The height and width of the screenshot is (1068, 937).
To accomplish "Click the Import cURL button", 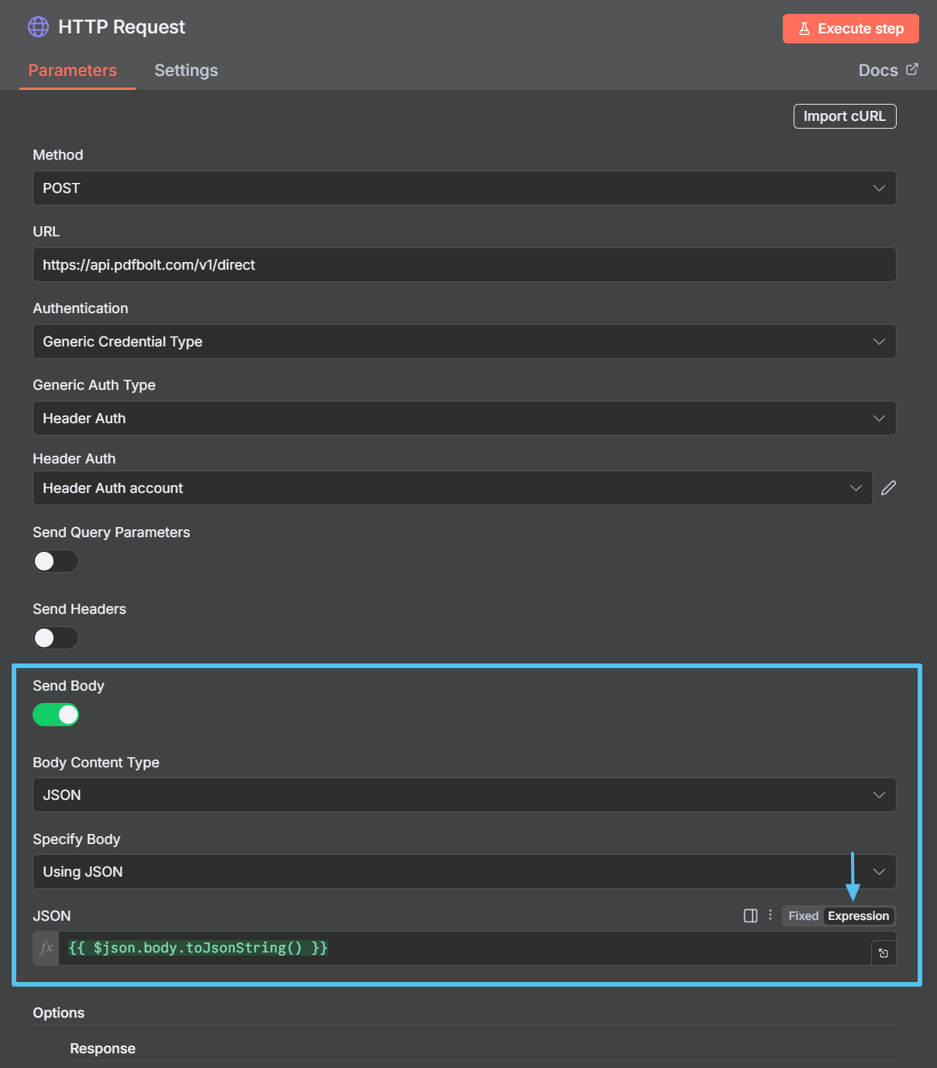I will click(844, 115).
